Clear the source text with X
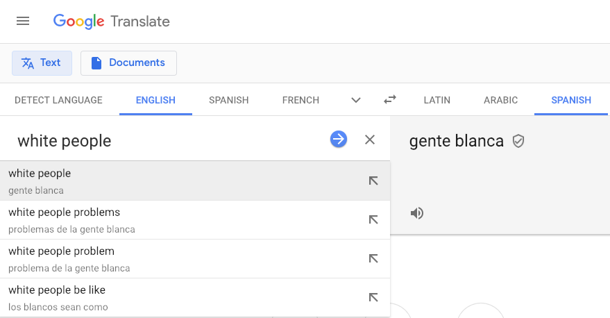 tap(370, 140)
